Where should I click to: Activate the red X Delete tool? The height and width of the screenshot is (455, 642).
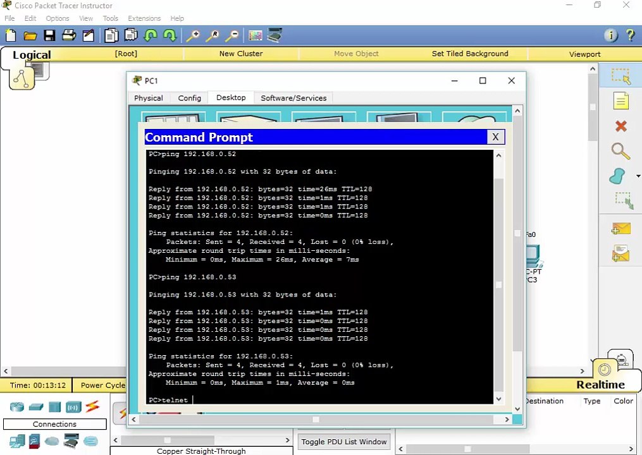621,126
